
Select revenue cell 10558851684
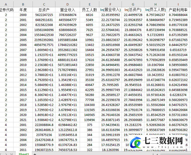pos(67,40)
